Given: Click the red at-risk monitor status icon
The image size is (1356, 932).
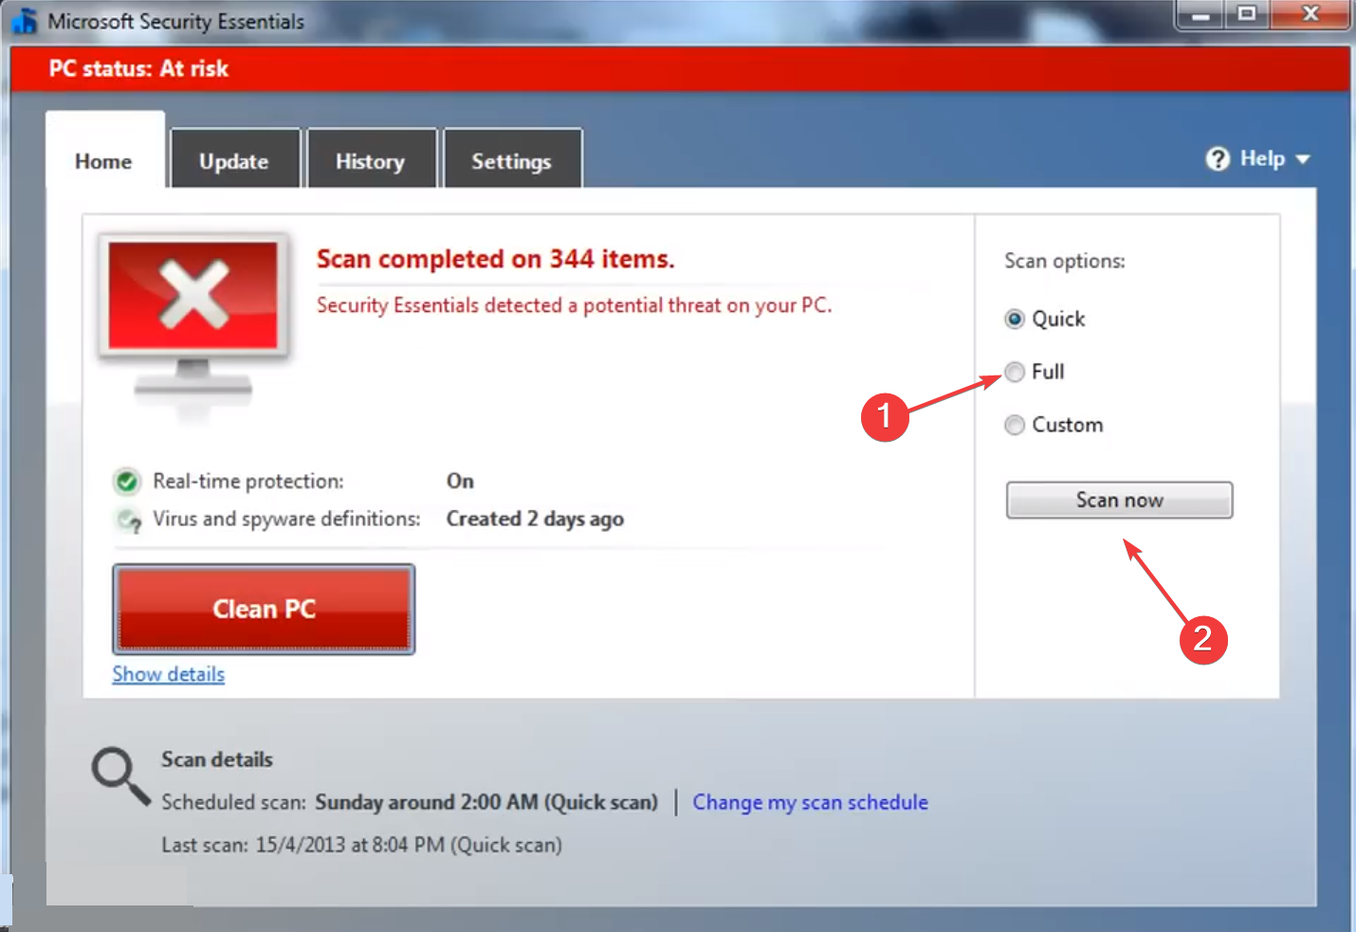Looking at the screenshot, I should (x=193, y=316).
